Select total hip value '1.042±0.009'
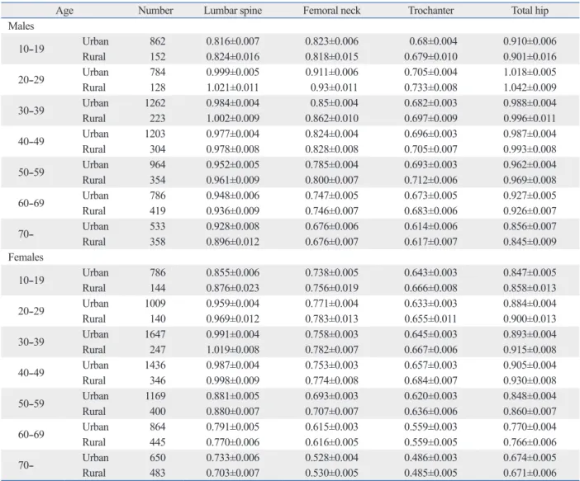 530,87
